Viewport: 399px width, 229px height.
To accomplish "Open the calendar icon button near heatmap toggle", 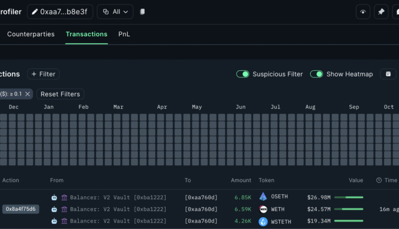I will pos(388,74).
